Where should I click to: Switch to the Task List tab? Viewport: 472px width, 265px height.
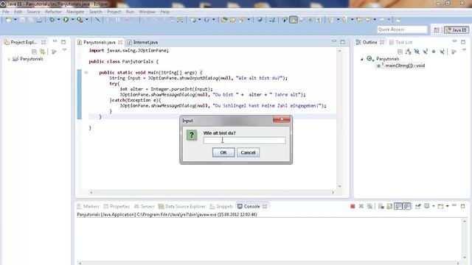(x=400, y=43)
